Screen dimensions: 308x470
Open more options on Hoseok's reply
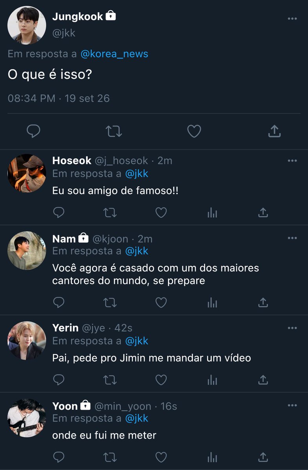tap(292, 161)
